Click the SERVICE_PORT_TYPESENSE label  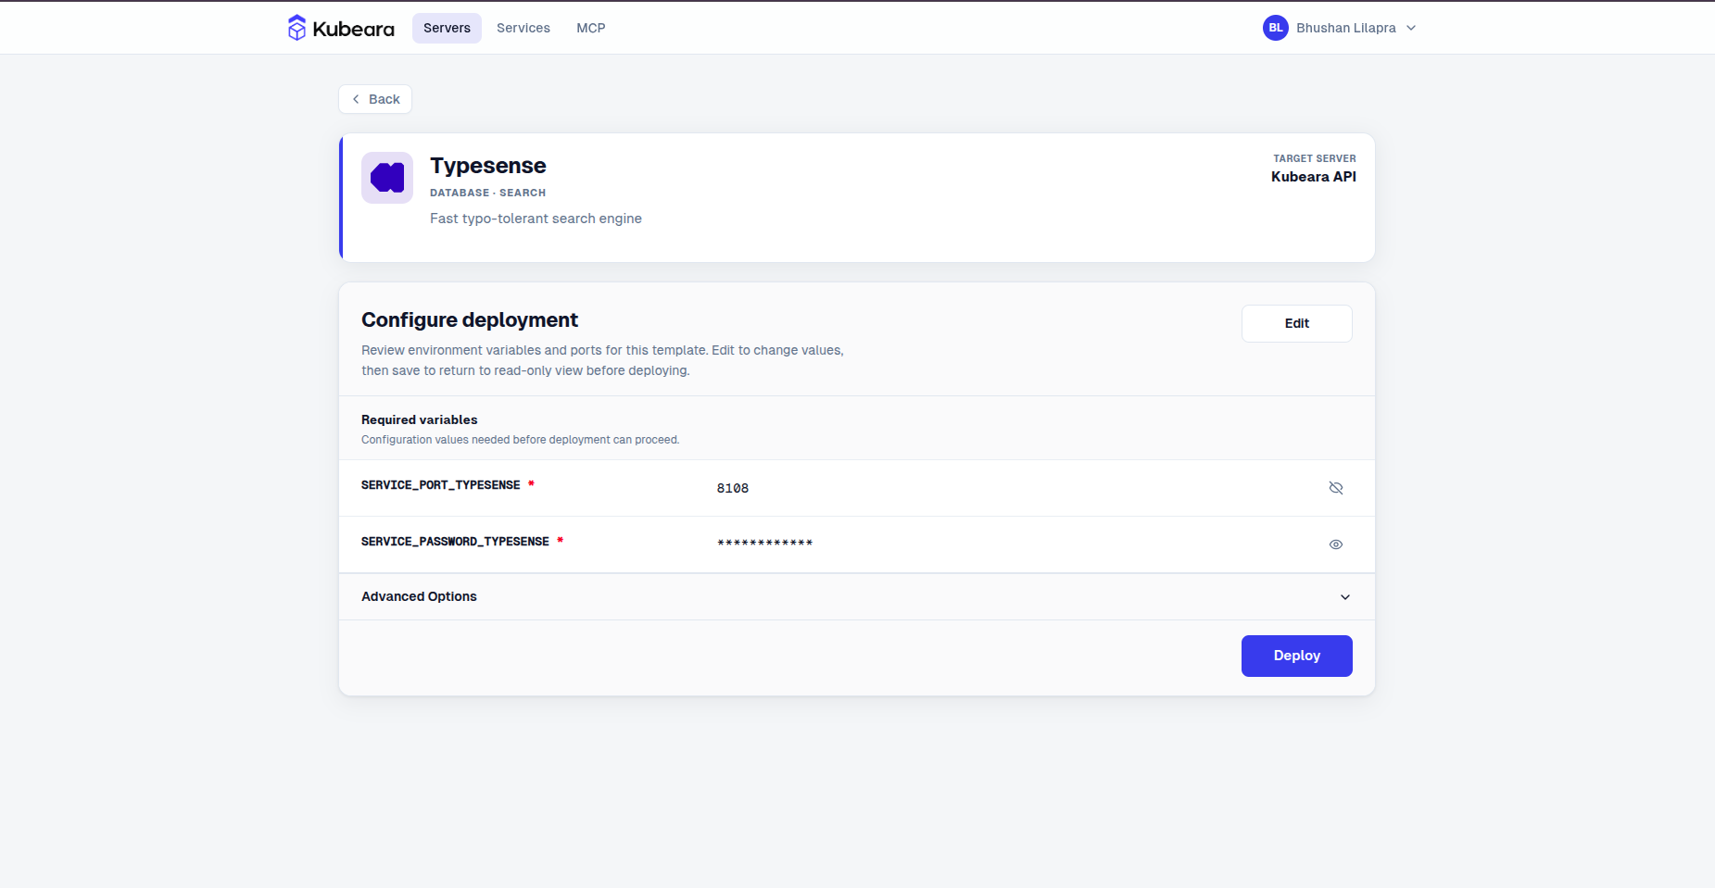point(441,485)
